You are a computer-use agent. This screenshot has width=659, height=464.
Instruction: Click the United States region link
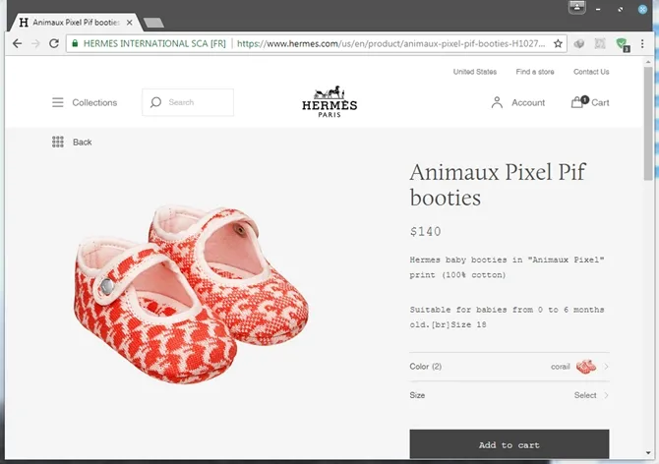(474, 72)
